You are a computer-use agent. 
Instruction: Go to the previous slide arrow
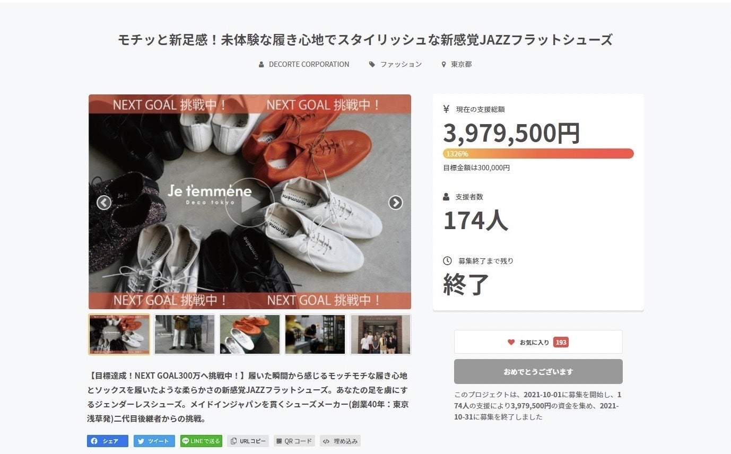[104, 203]
